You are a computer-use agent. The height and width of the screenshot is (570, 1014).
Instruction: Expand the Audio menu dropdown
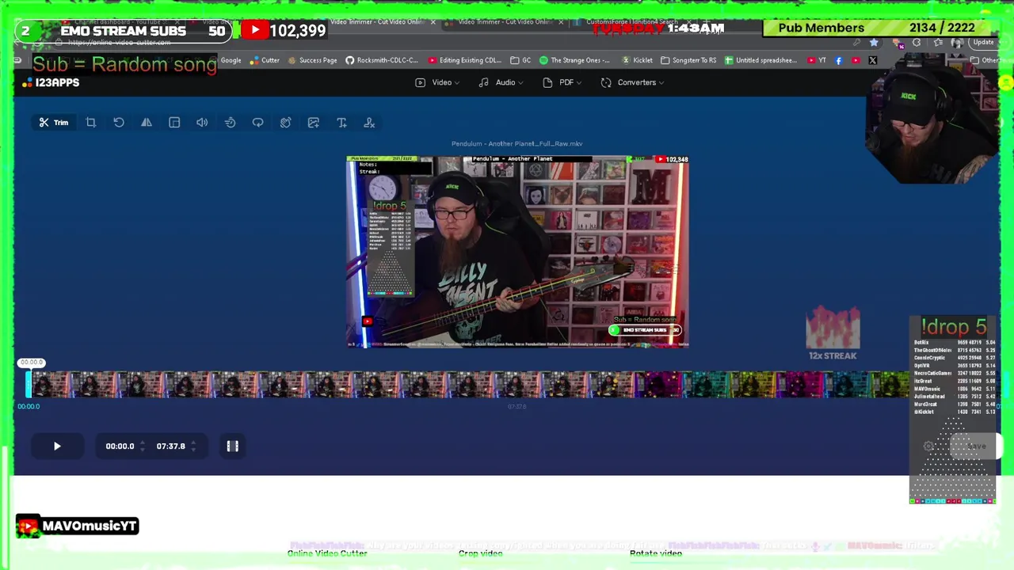pos(501,82)
